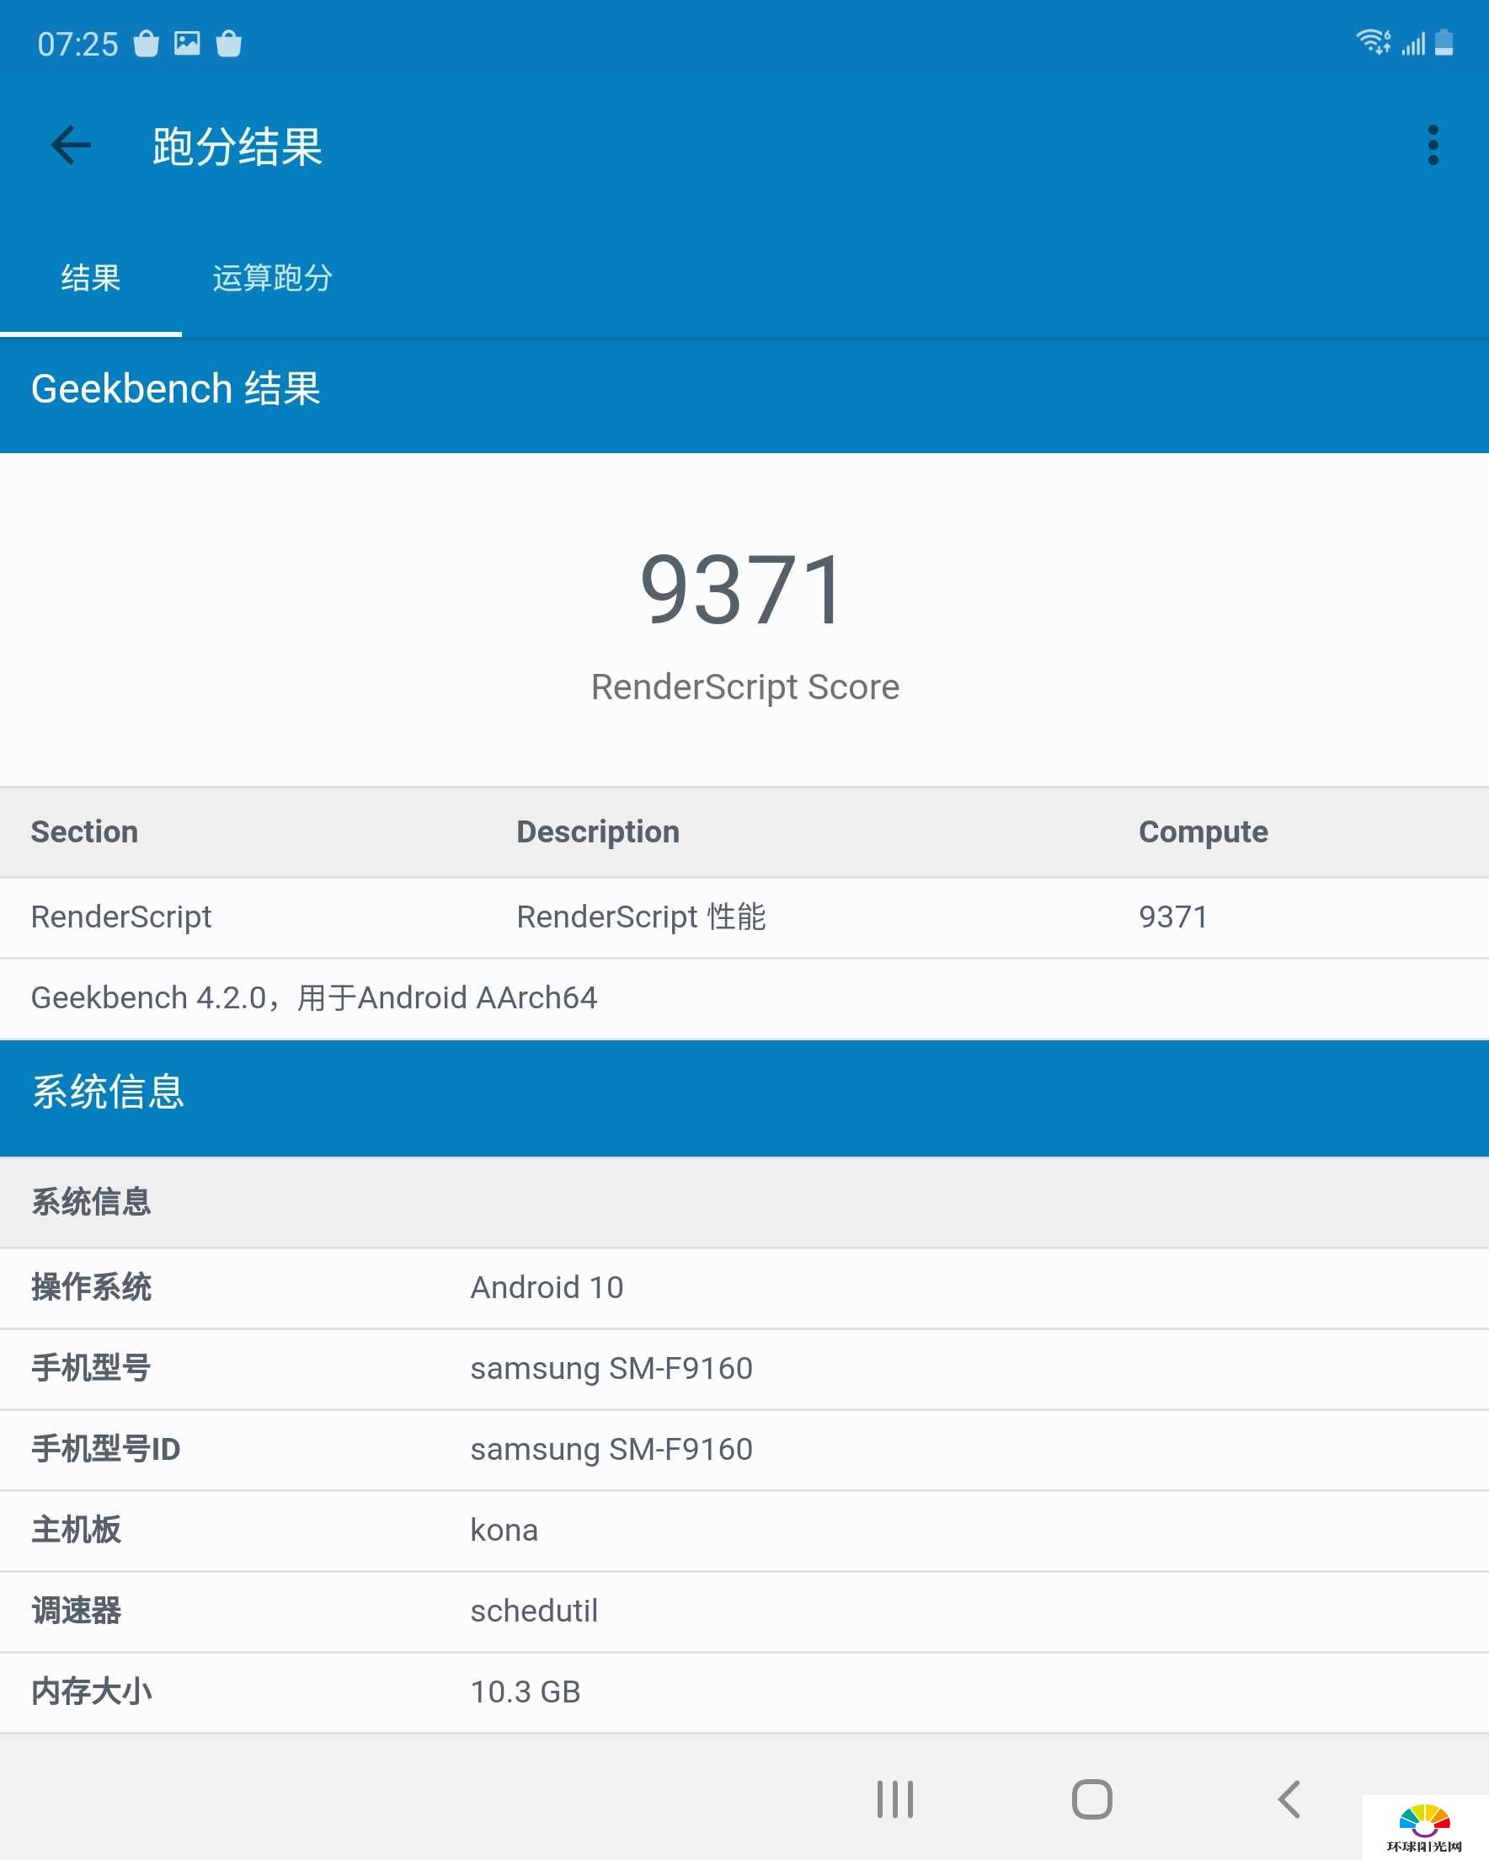Image resolution: width=1489 pixels, height=1860 pixels.
Task: Tap the 手机型号ID label
Action: tap(106, 1450)
